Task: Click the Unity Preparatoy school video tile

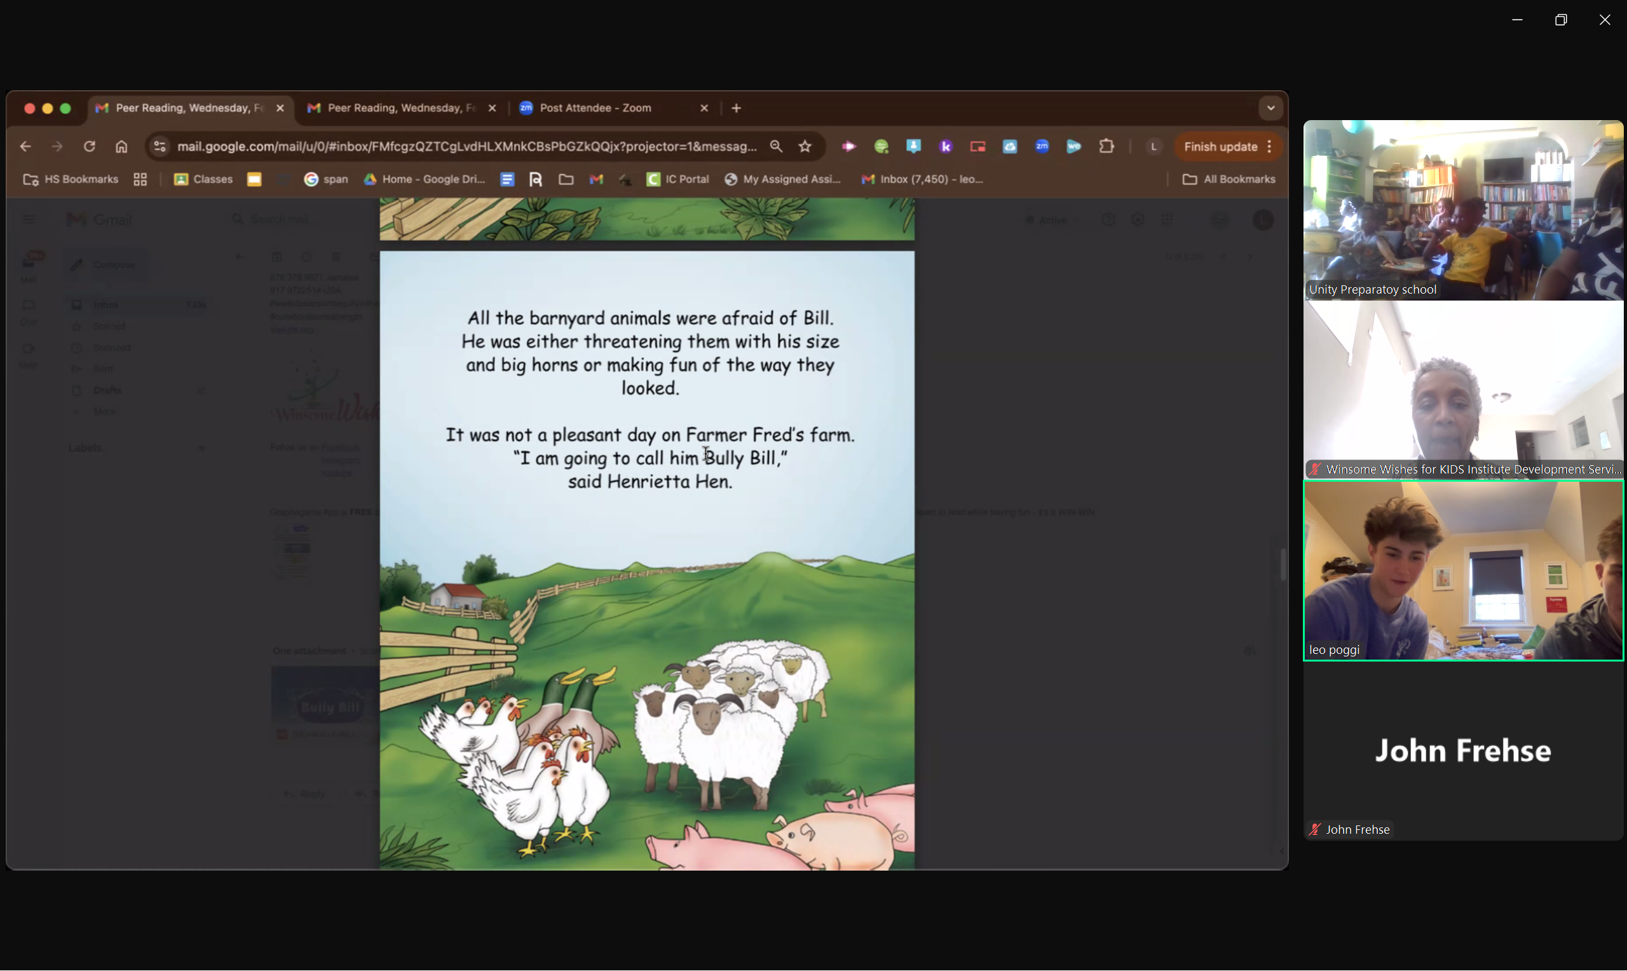Action: 1463,209
